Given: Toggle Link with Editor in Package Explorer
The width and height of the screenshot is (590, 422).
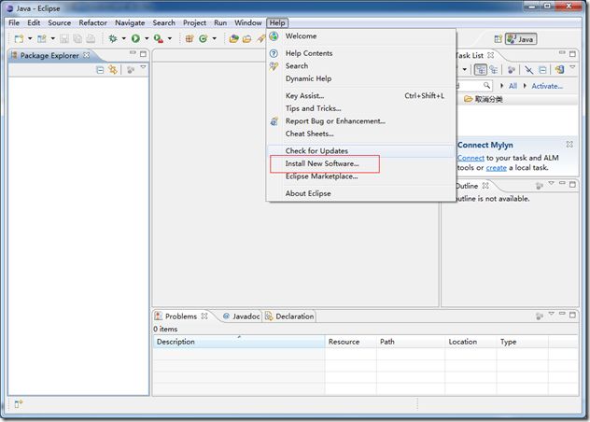Looking at the screenshot, I should click(113, 70).
